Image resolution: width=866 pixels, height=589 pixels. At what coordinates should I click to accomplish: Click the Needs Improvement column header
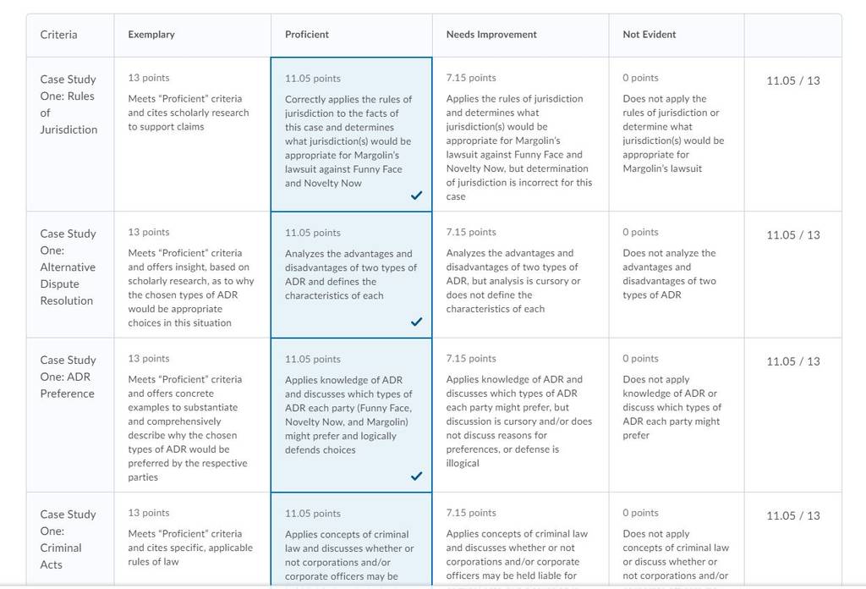pos(491,34)
